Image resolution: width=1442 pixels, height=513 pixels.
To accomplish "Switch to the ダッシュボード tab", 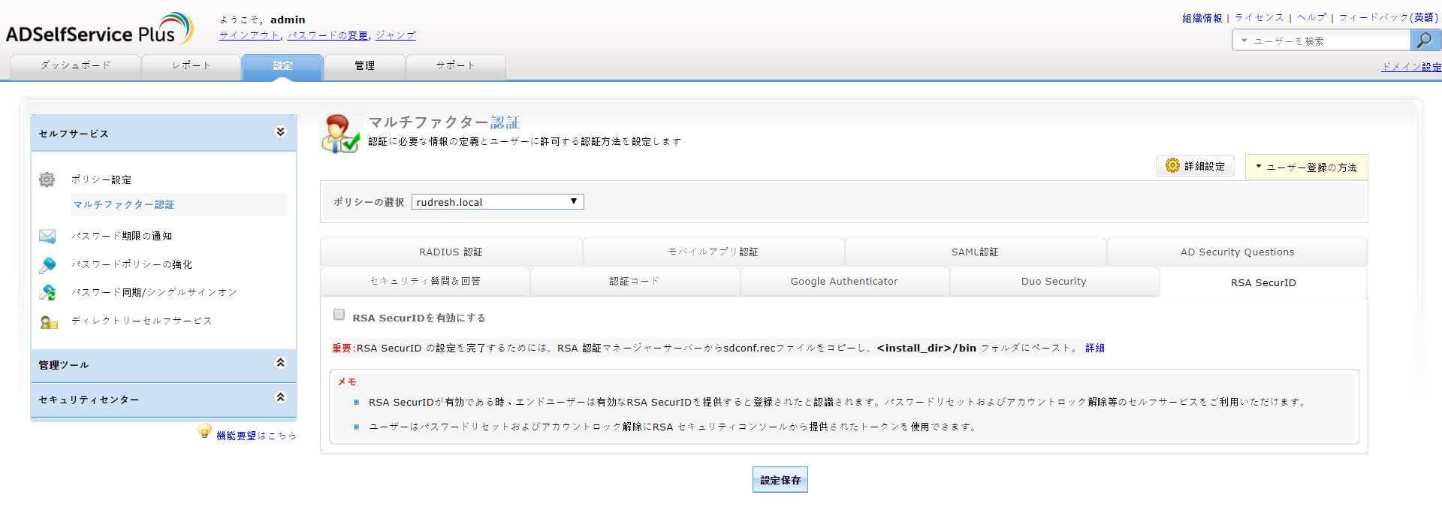I will click(x=75, y=66).
